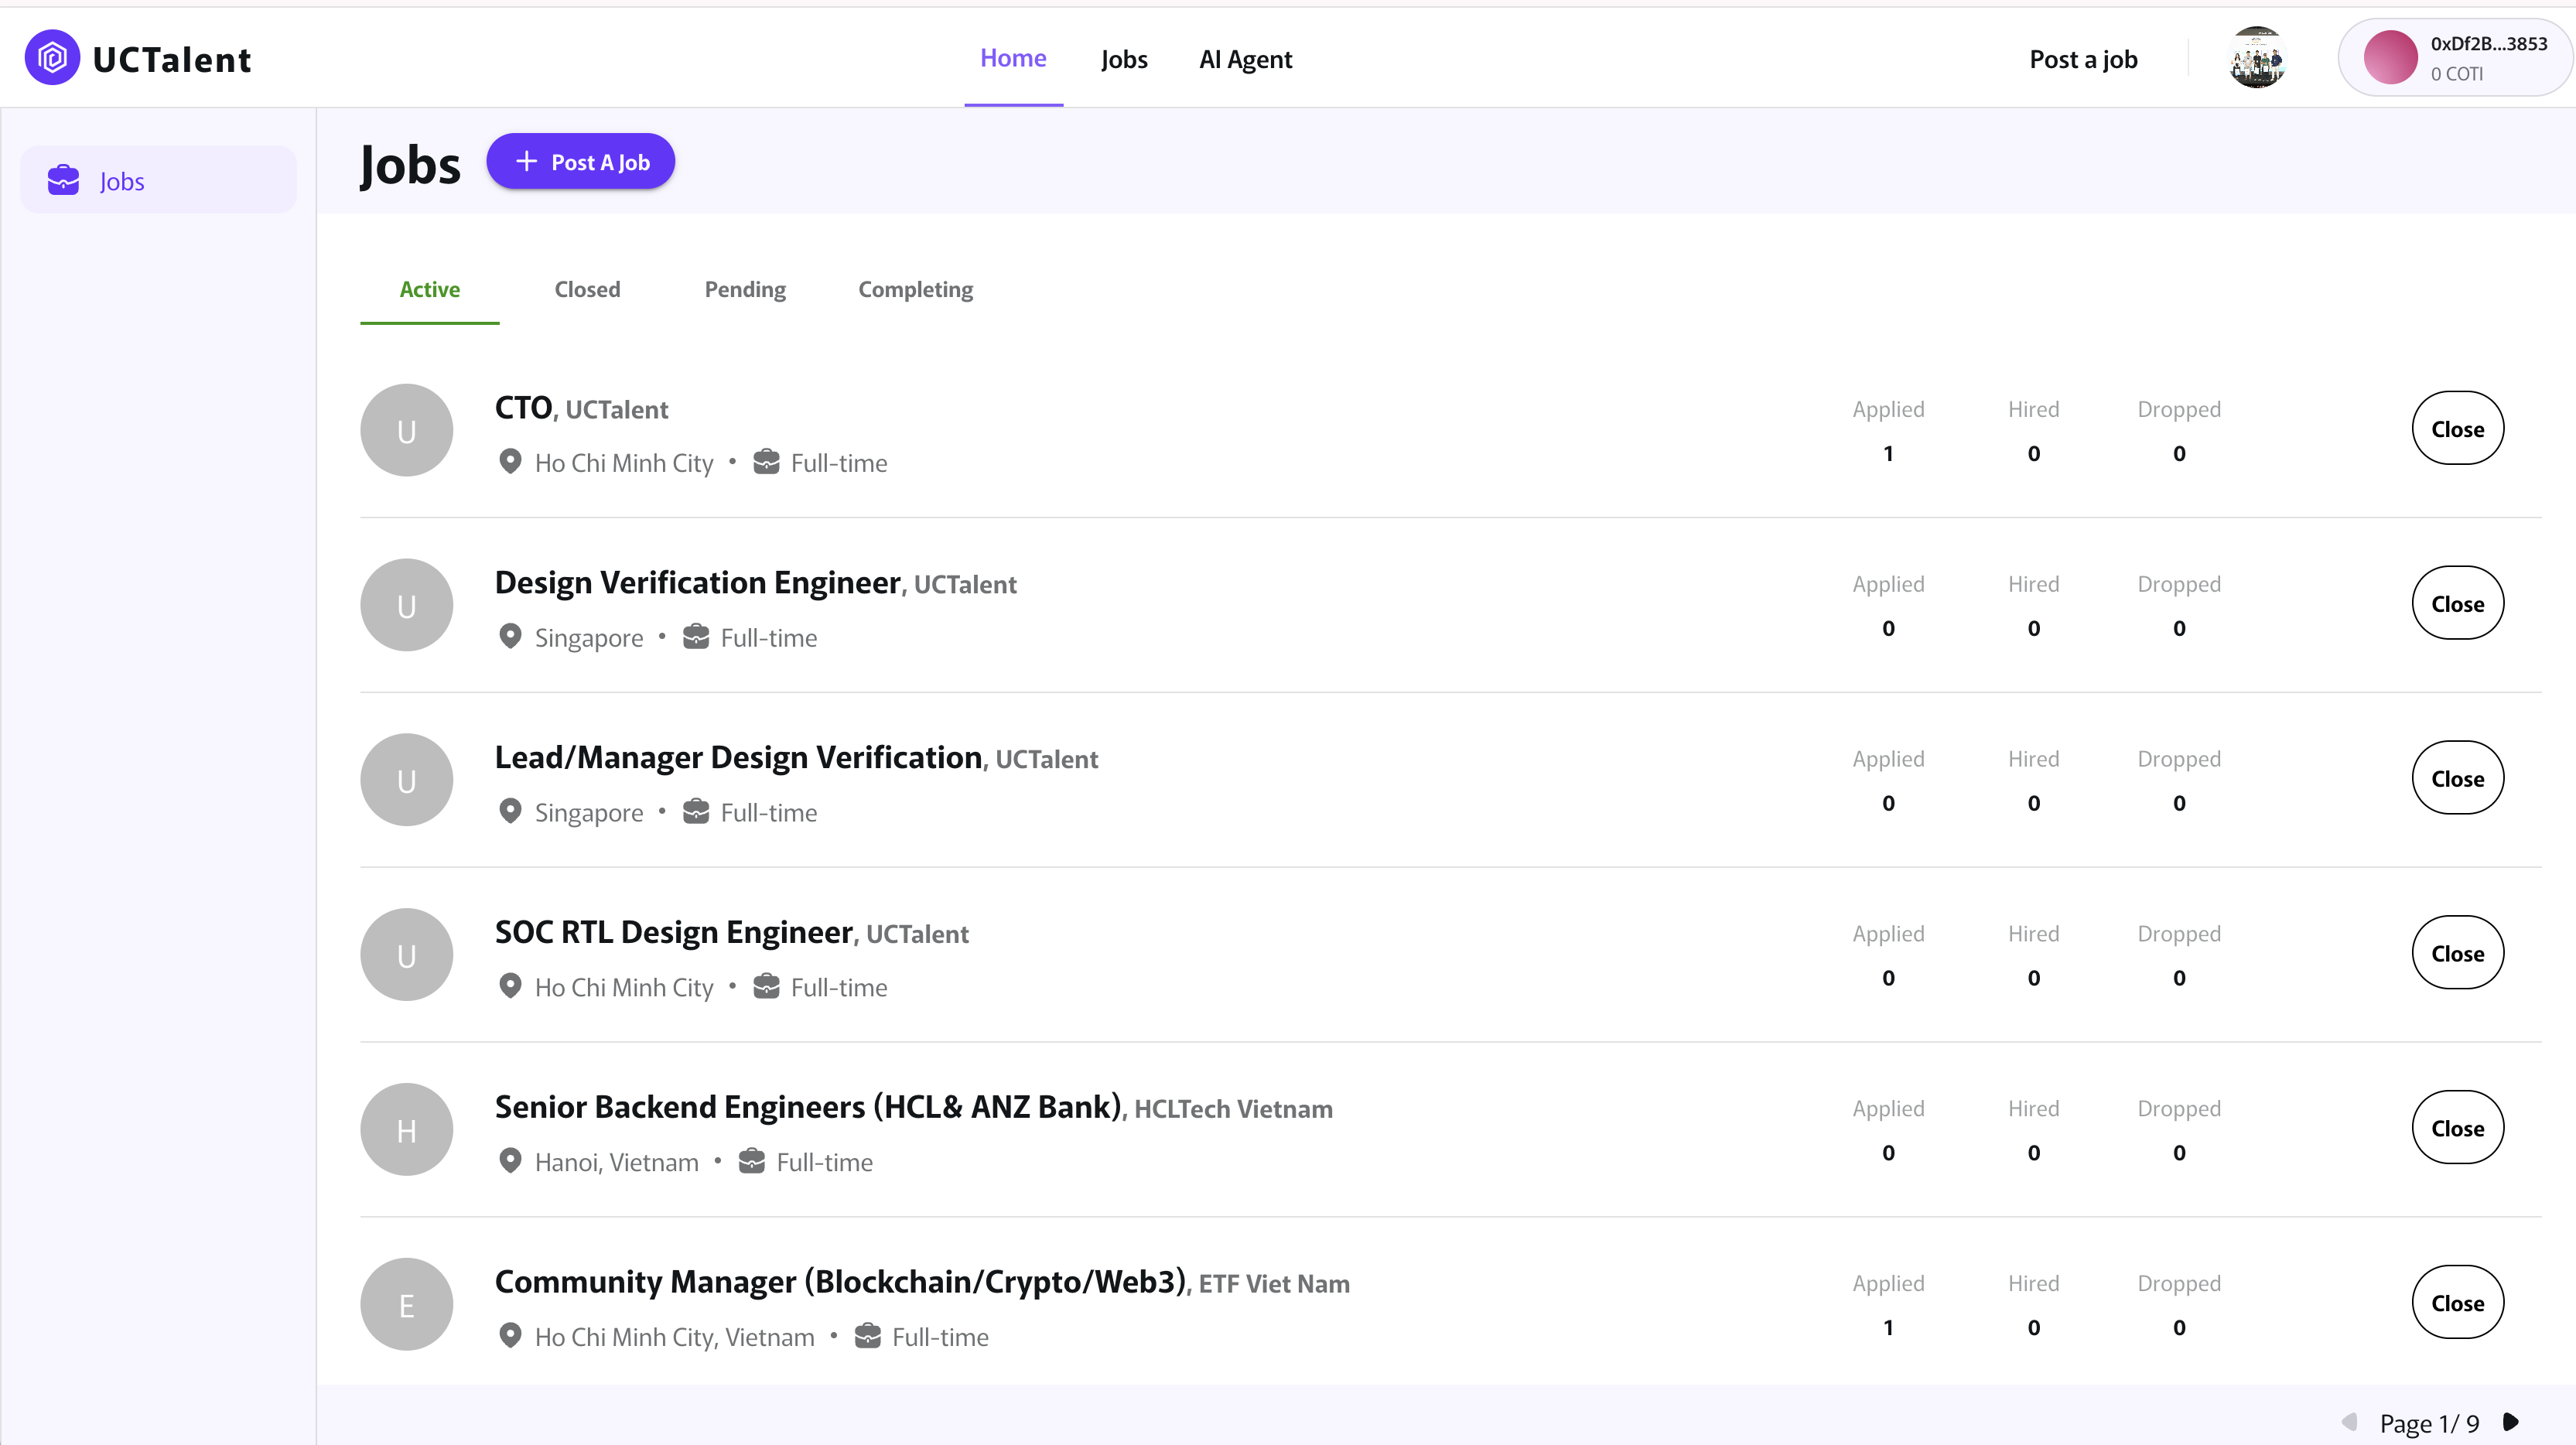2576x1445 pixels.
Task: Switch to the Closed tab
Action: (x=587, y=289)
